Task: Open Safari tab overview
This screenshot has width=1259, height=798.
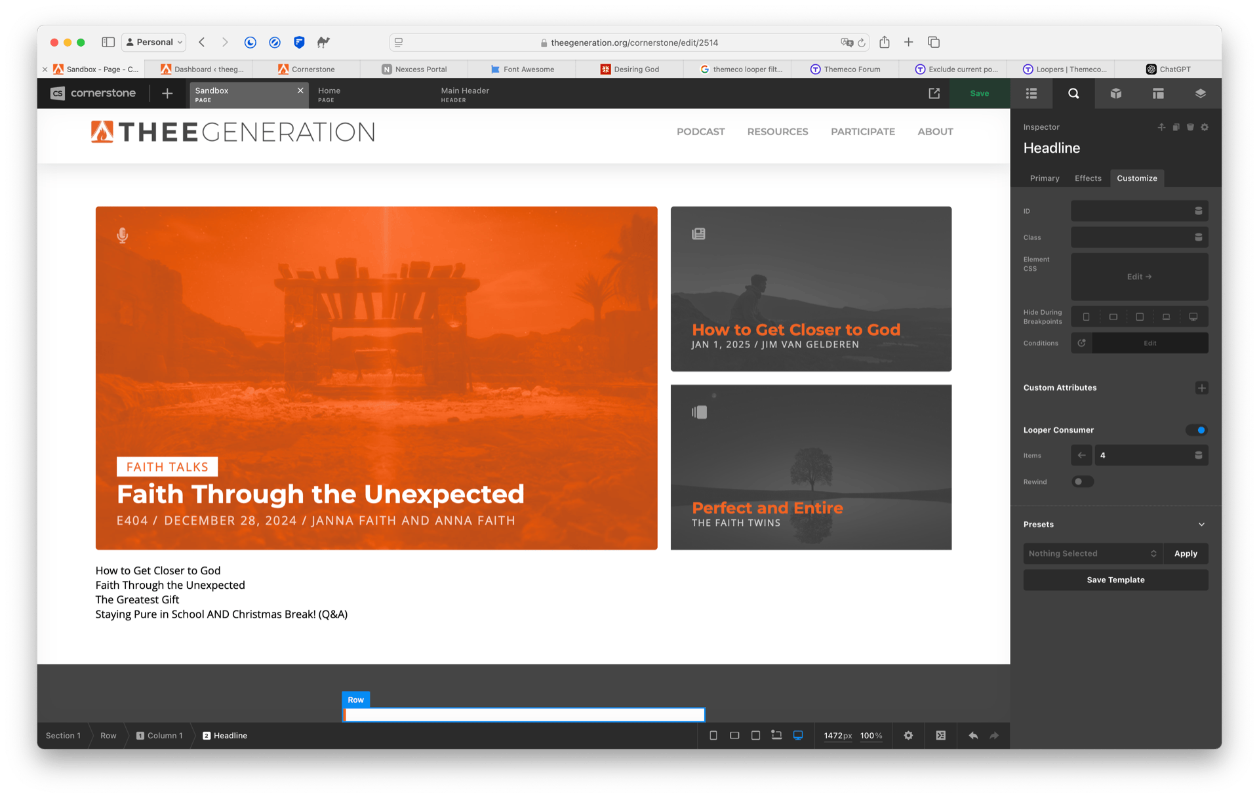Action: 934,42
